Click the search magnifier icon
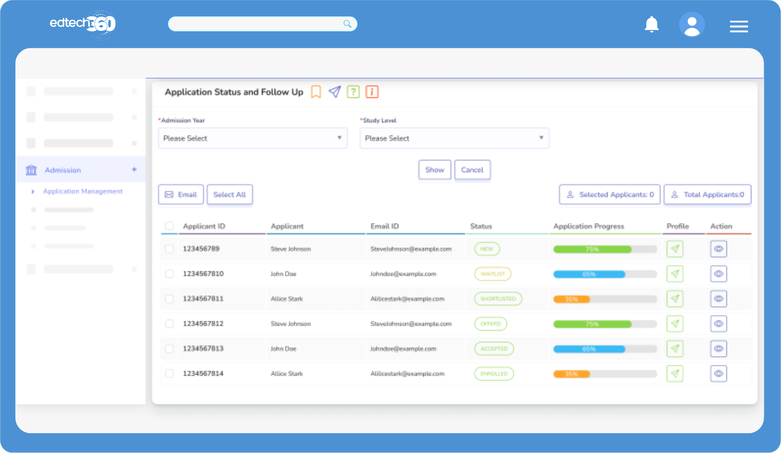Screen dimensions: 781x453 (347, 24)
